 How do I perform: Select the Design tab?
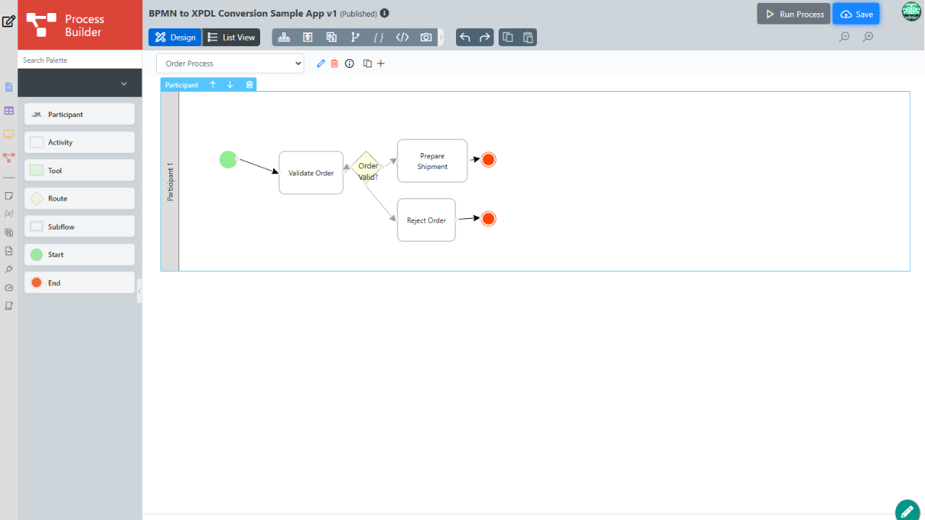pos(175,38)
